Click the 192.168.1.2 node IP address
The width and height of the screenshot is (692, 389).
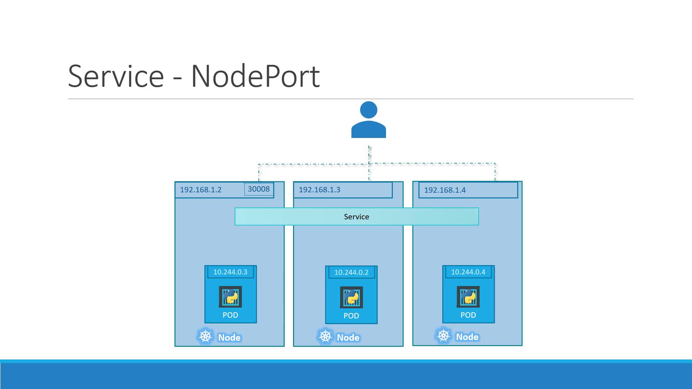[x=200, y=189]
